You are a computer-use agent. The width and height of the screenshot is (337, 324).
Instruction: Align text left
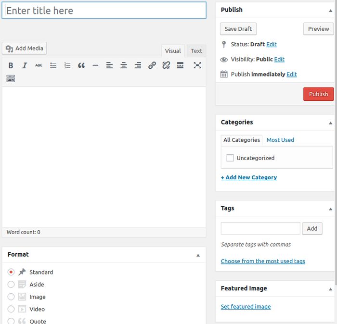[109, 65]
